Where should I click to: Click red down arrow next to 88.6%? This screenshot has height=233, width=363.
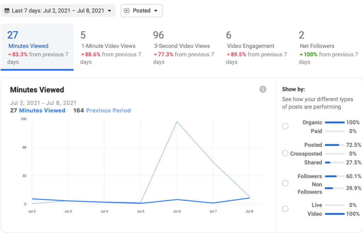[x=83, y=55]
